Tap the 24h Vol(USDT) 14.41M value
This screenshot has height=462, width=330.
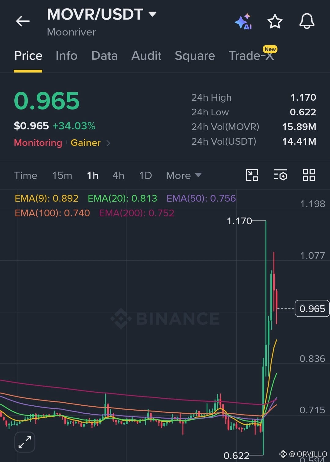(x=299, y=141)
